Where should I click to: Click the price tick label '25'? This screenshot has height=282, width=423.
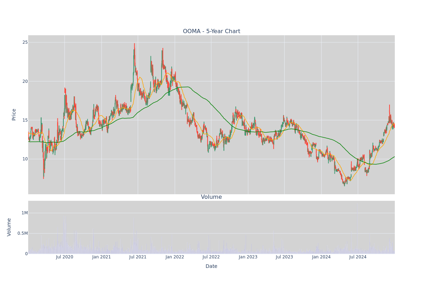tap(25, 42)
